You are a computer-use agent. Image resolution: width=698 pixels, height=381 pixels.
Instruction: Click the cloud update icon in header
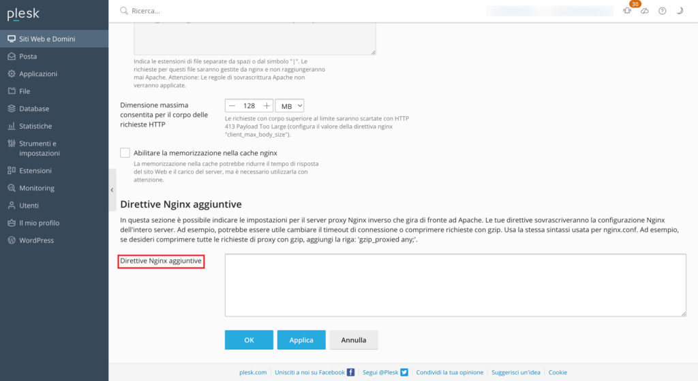click(x=645, y=11)
